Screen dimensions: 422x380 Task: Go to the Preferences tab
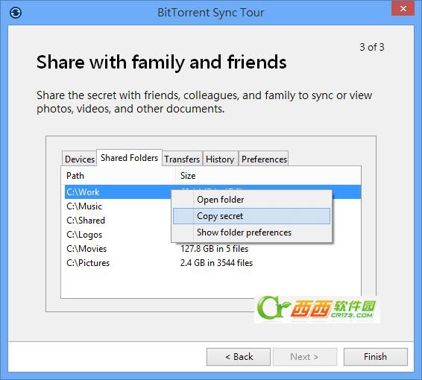point(264,159)
